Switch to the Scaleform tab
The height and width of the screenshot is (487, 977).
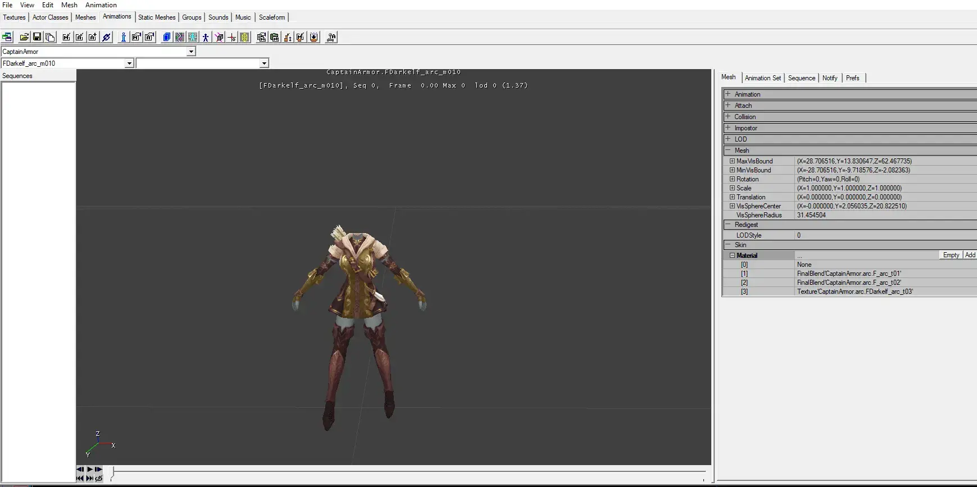click(x=272, y=17)
